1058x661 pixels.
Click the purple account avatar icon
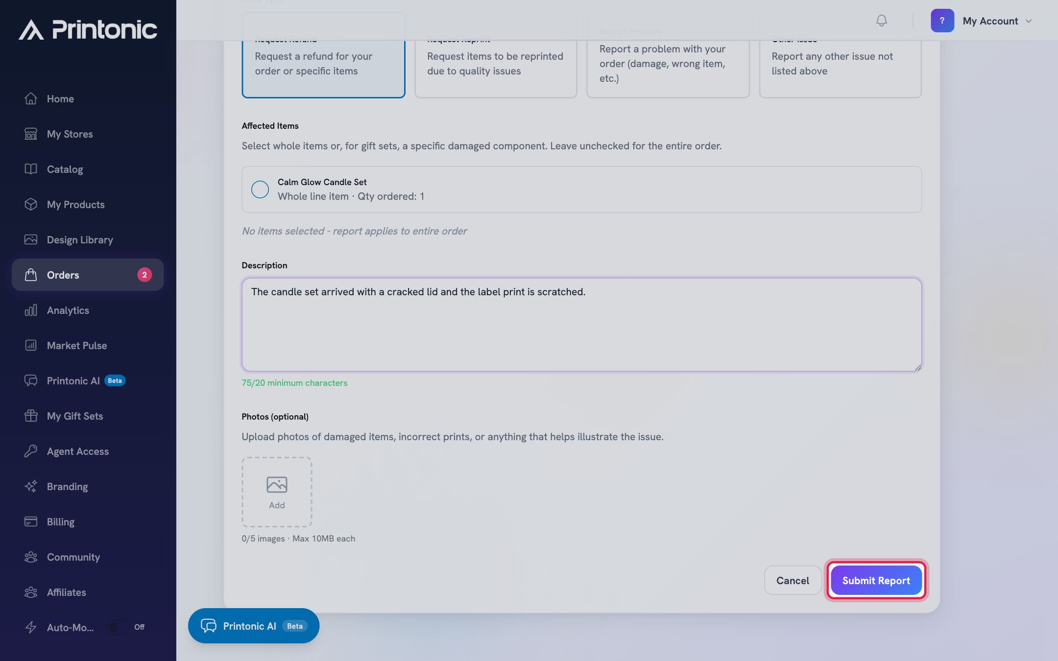(x=942, y=21)
